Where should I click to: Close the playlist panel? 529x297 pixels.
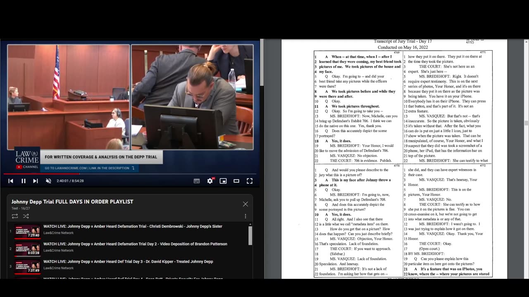click(245, 204)
